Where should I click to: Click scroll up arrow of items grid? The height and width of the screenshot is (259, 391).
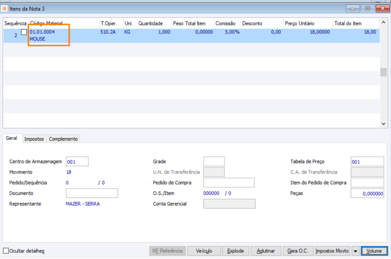384,23
